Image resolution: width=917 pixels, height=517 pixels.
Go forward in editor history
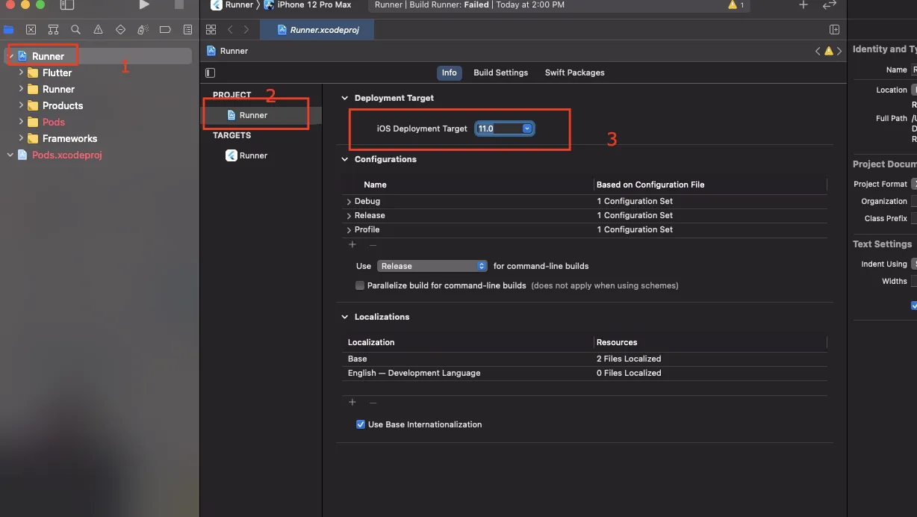tap(246, 30)
